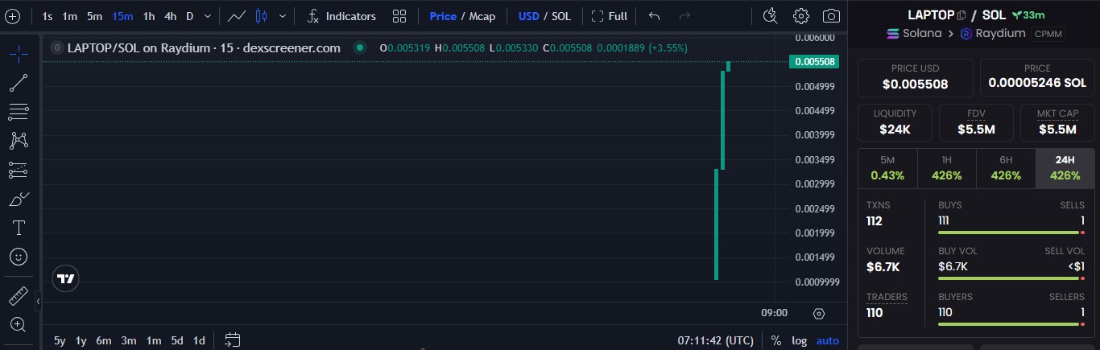Viewport: 1100px width, 350px height.
Task: Open the indicator templates grid icon
Action: point(399,16)
